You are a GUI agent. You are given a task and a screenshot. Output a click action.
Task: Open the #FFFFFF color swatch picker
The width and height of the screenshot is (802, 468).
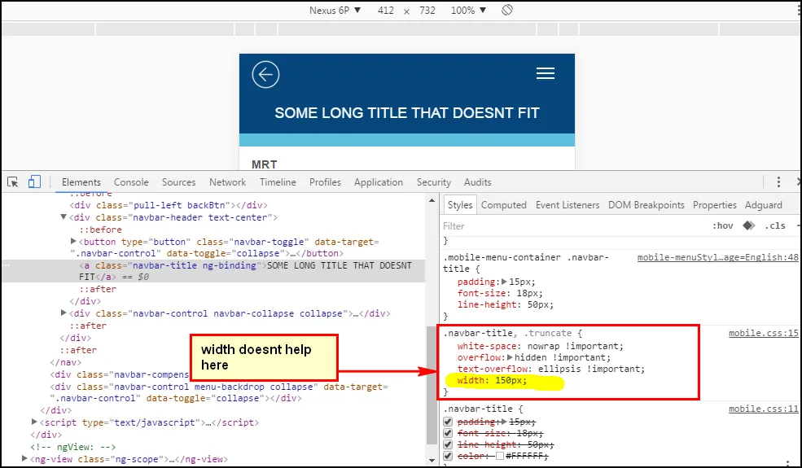tap(500, 456)
